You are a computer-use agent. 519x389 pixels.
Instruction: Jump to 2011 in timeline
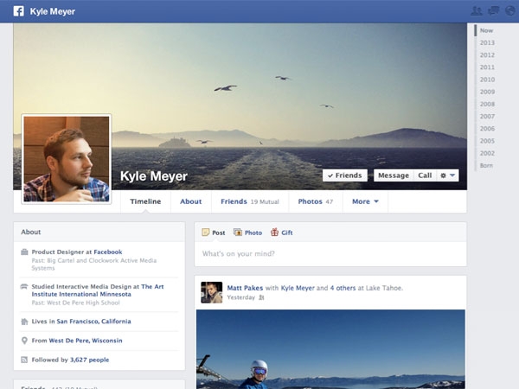487,67
